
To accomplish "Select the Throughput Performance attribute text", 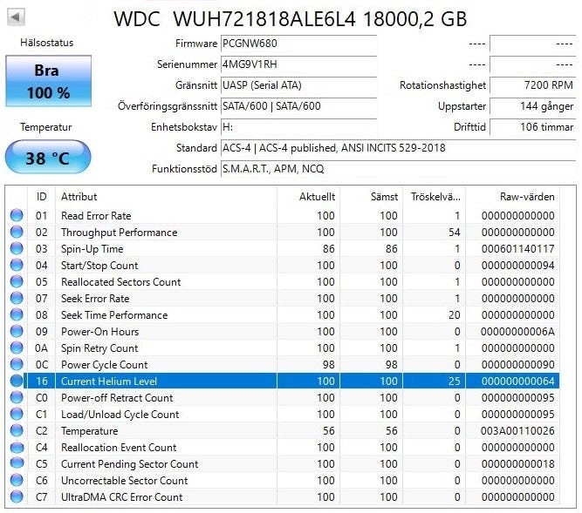I will (x=120, y=233).
